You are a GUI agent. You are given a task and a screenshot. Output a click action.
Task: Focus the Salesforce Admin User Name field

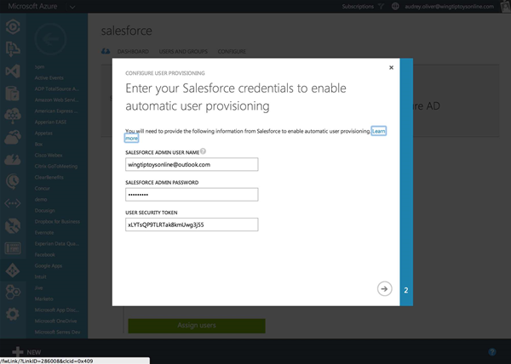pyautogui.click(x=192, y=164)
